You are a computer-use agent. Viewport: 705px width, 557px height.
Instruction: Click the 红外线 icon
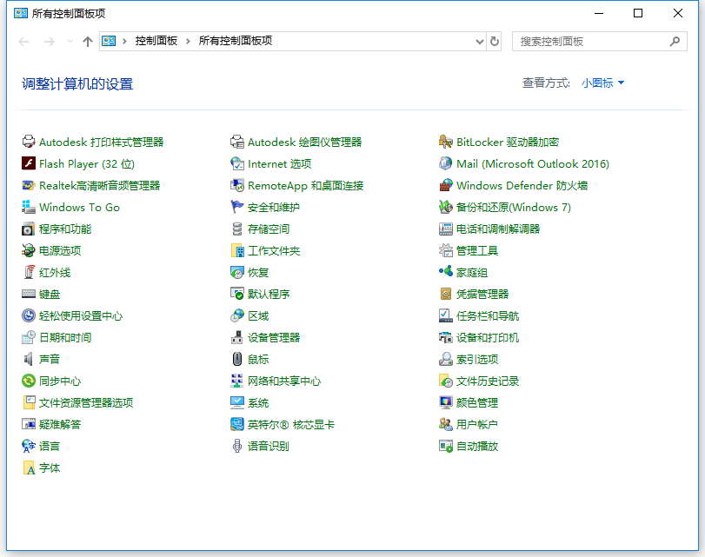pyautogui.click(x=29, y=273)
